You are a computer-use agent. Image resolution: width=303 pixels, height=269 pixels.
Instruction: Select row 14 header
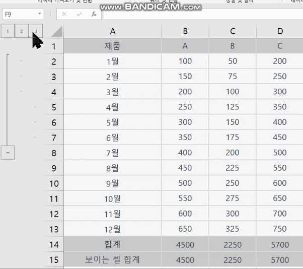tap(54, 244)
